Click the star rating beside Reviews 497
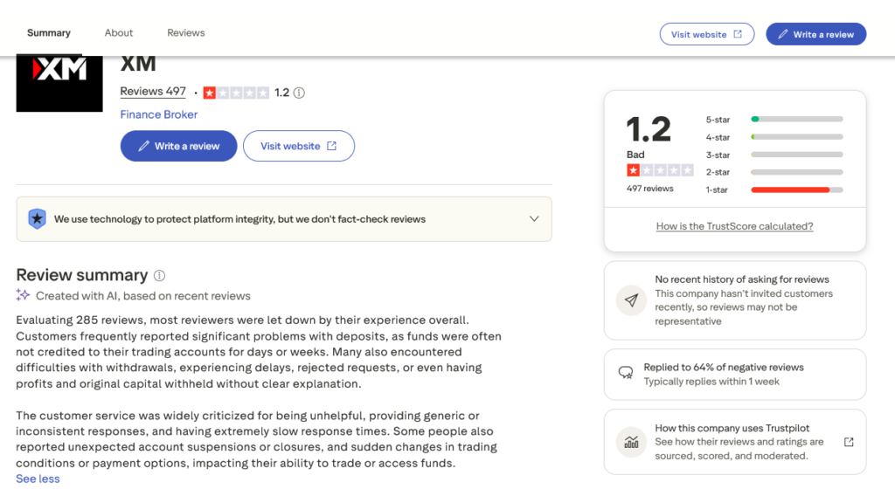 pyautogui.click(x=236, y=93)
